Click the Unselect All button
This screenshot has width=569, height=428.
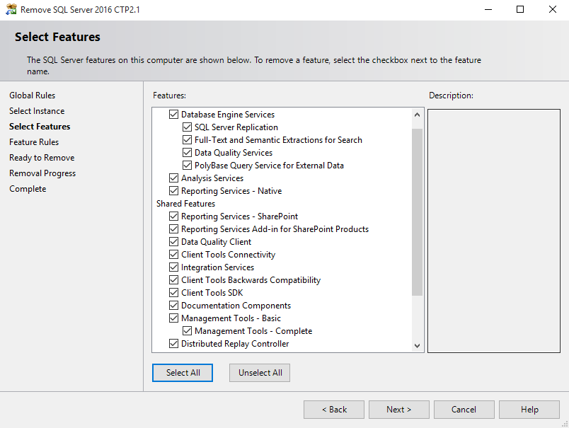(x=260, y=373)
